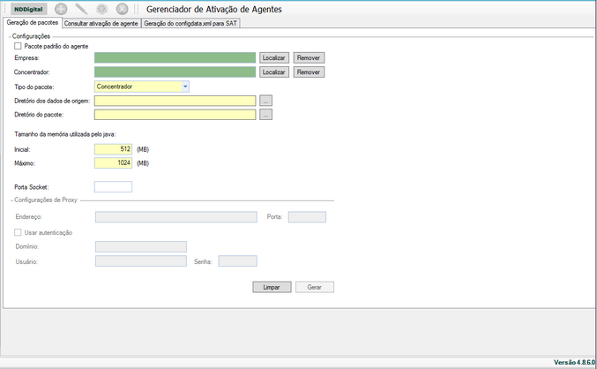Click Remover button for Empresa

(x=309, y=58)
